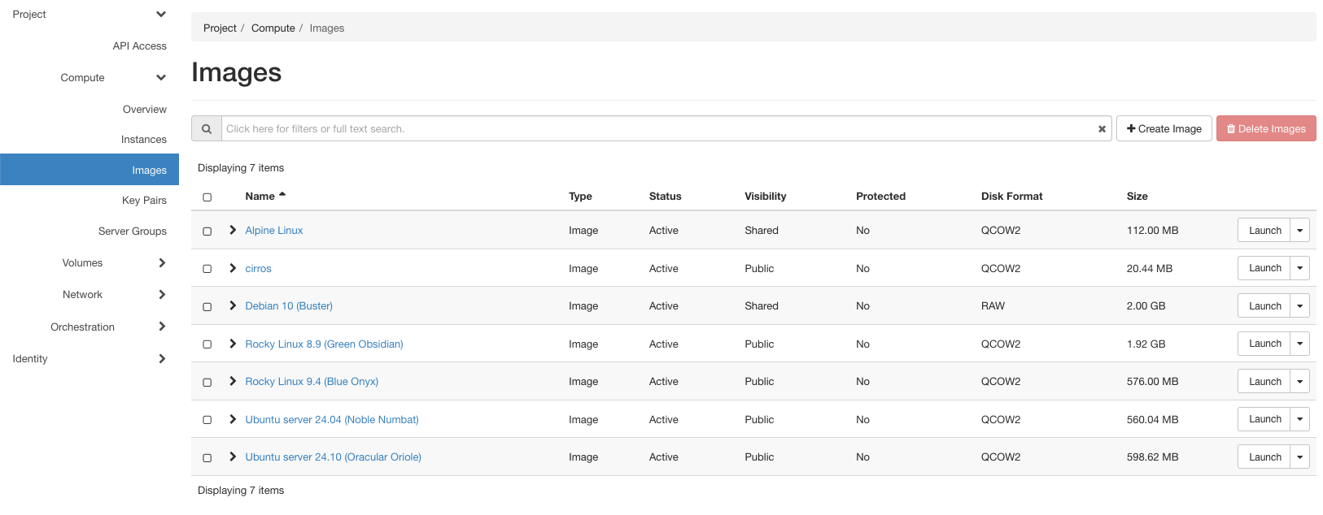
Task: Check the Rocky Linux 9.4 row checkbox
Action: pos(207,383)
